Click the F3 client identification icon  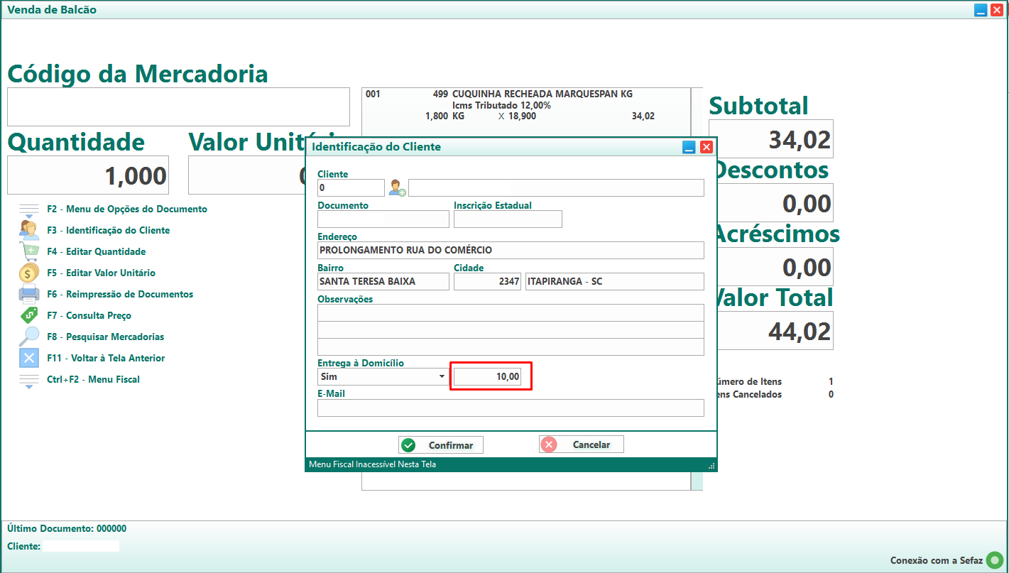29,230
